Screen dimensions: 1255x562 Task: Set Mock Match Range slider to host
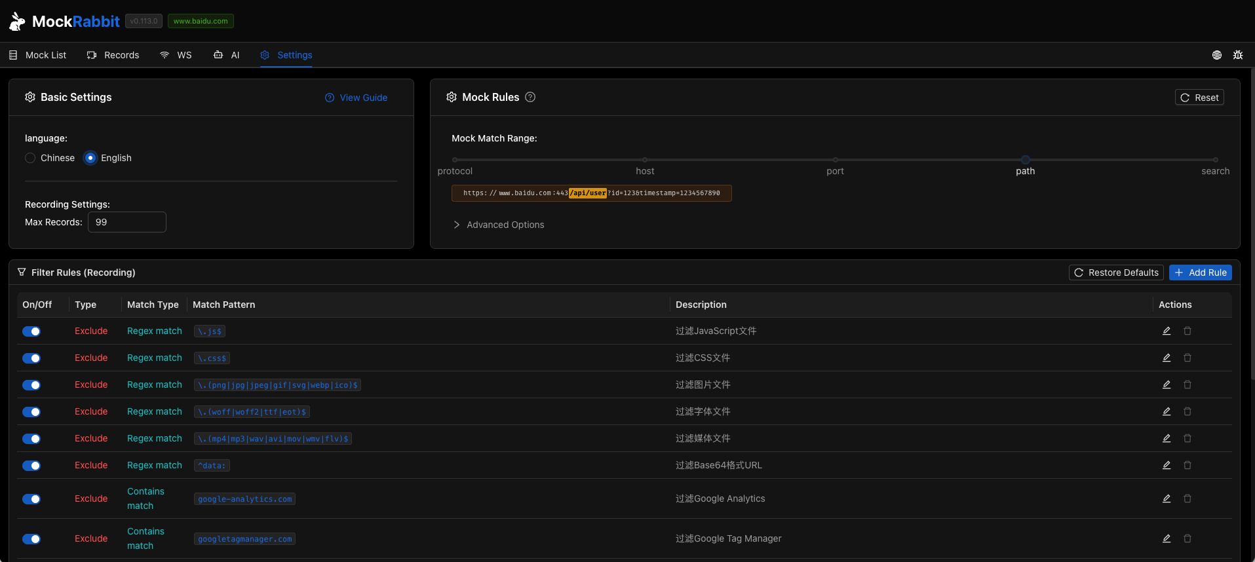(645, 160)
